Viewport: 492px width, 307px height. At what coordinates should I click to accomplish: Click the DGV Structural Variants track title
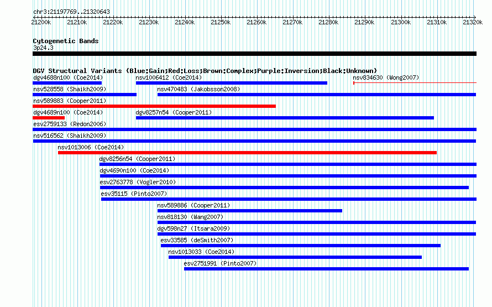205,71
